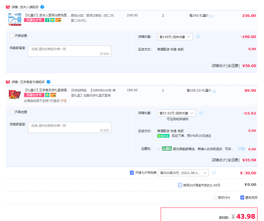
Task: Click comment bubble in the 运费险 row
Action: point(239,149)
